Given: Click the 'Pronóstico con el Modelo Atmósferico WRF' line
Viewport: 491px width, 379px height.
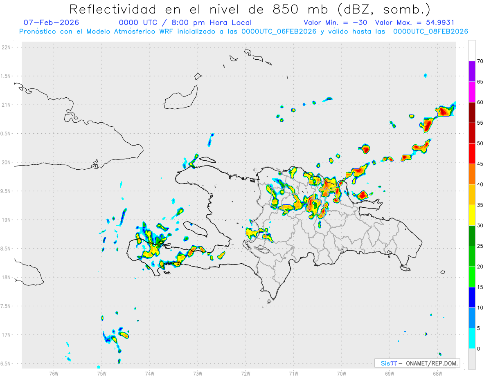Looking at the screenshot, I should point(243,31).
